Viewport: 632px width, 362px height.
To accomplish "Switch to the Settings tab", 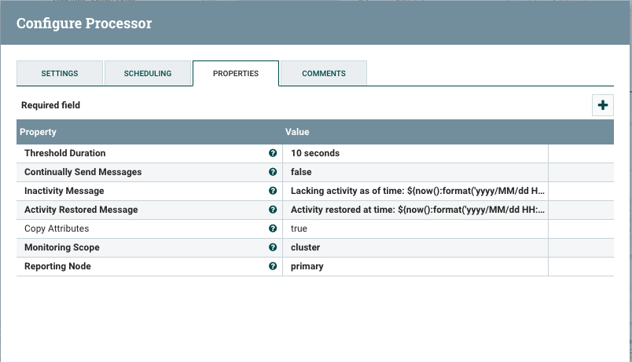I will (60, 73).
